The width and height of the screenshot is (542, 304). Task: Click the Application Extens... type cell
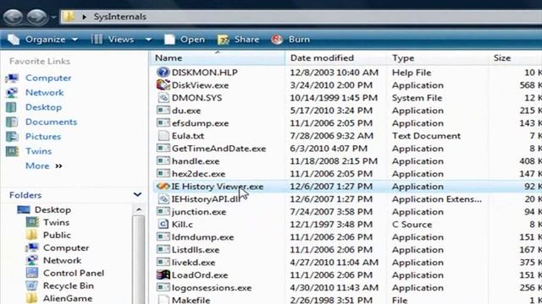pyautogui.click(x=437, y=199)
